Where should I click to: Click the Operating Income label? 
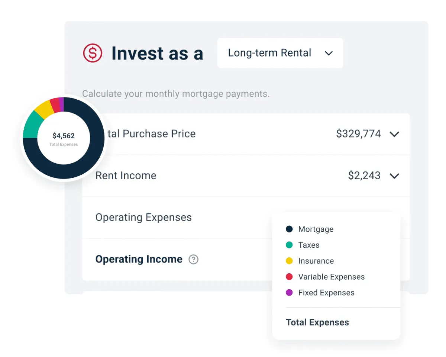(x=139, y=259)
